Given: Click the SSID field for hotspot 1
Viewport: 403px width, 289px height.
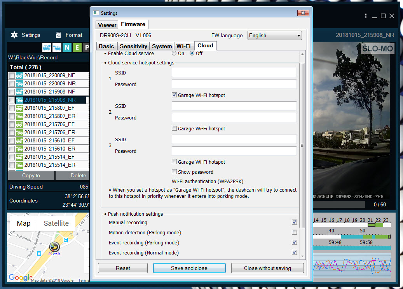Looking at the screenshot, I should [234, 73].
